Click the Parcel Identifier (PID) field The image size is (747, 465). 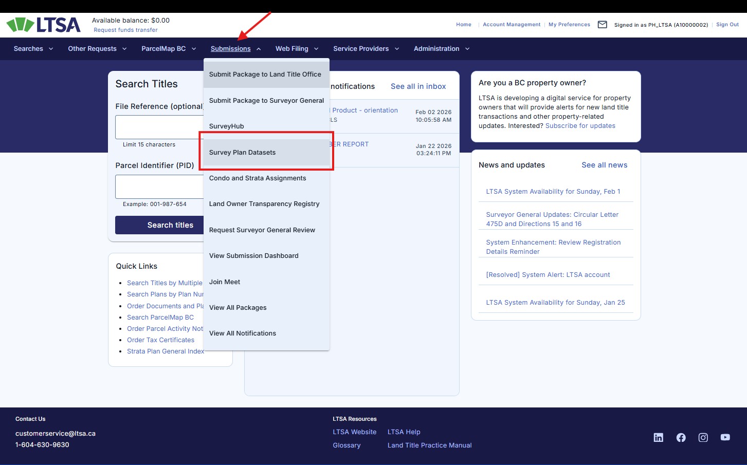[x=159, y=187]
